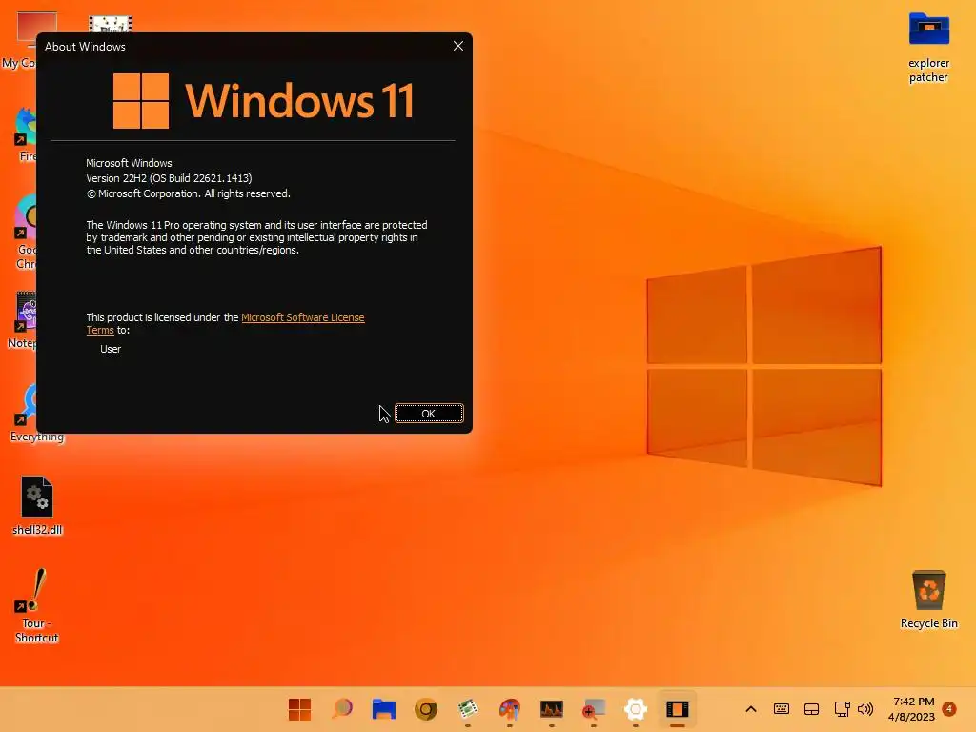Select the active About Windows taskbar icon
976x732 pixels.
click(x=678, y=709)
